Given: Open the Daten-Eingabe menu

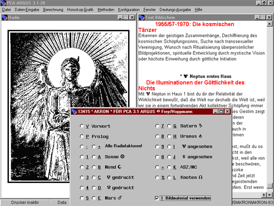Looking at the screenshot, I should 27,10.
